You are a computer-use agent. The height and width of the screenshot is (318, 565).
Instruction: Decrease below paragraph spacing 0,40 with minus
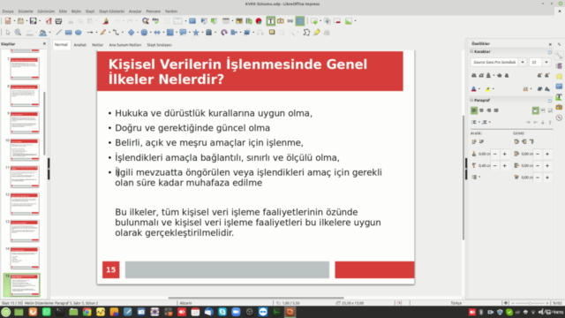pyautogui.click(x=494, y=166)
